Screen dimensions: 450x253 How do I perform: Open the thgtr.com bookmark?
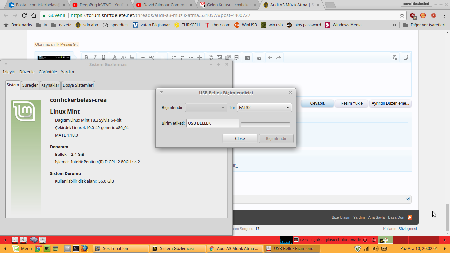tap(217, 25)
